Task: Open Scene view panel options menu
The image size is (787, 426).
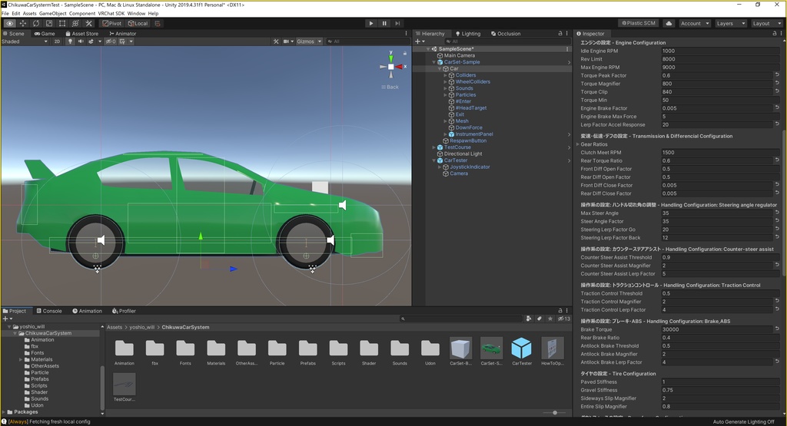Action: tap(406, 33)
